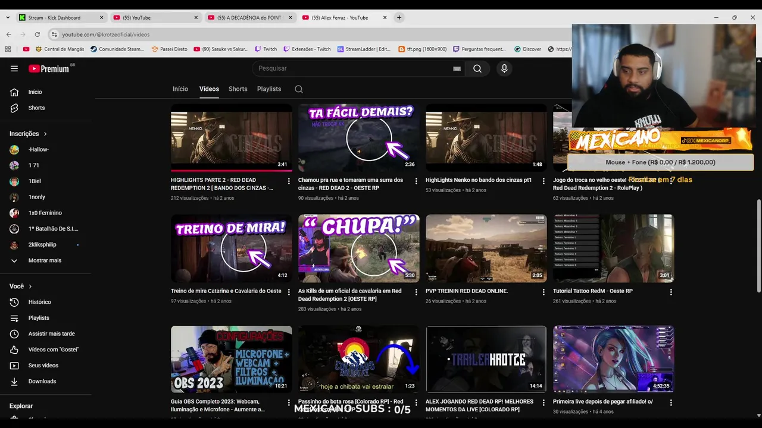Search within channel magnifier icon
The height and width of the screenshot is (428, 762).
[299, 89]
